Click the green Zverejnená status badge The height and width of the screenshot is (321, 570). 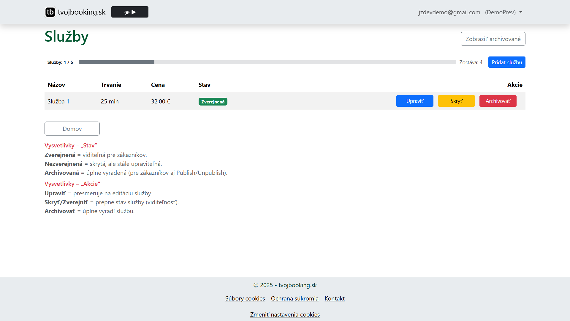click(x=213, y=102)
